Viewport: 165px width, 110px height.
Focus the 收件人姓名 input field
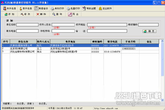click(63, 25)
